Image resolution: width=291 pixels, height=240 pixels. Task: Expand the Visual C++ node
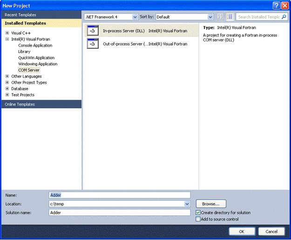tap(7, 33)
